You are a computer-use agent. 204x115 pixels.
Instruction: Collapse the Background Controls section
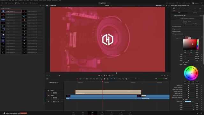178,34
